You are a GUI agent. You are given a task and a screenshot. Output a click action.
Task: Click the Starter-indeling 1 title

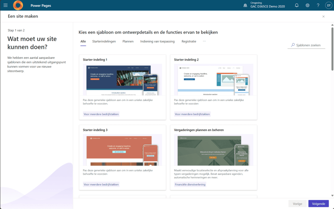[x=95, y=60]
